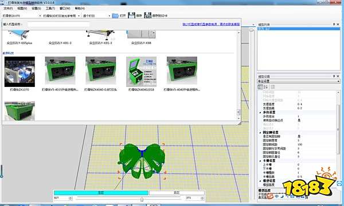Sort properties alphabetically with the A-Z icon
This screenshot has height=206, width=344.
coord(265,87)
